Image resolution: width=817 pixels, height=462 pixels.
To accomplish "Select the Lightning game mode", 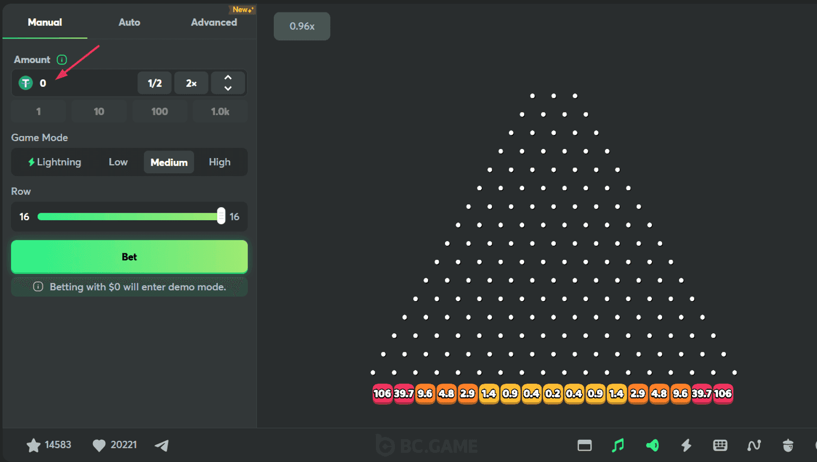I will [54, 162].
